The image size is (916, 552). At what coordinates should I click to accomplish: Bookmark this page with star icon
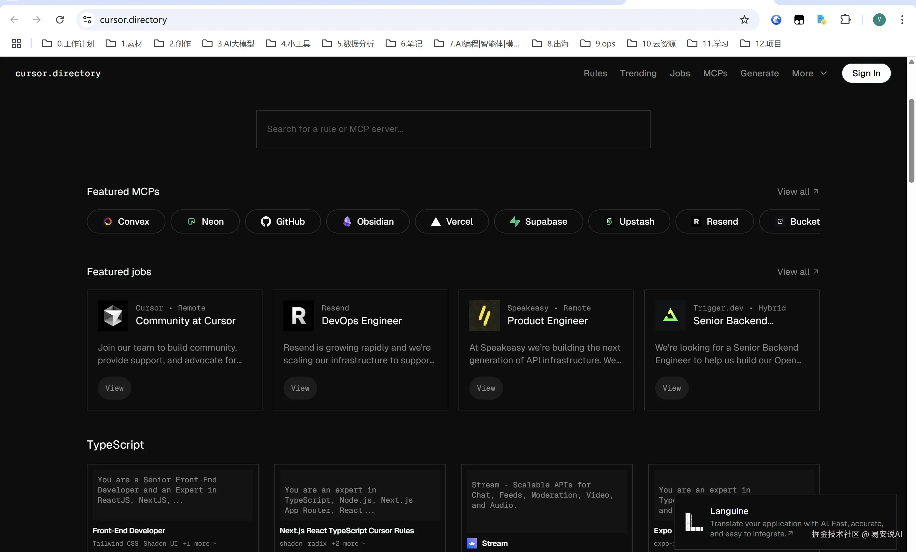coord(744,19)
